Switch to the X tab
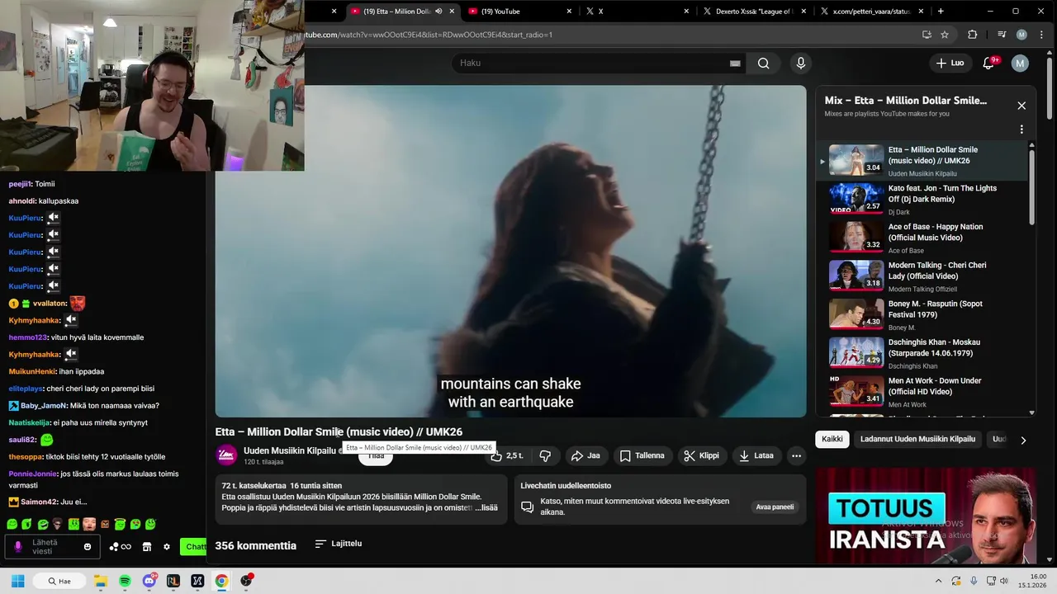1057x594 pixels. coord(638,12)
